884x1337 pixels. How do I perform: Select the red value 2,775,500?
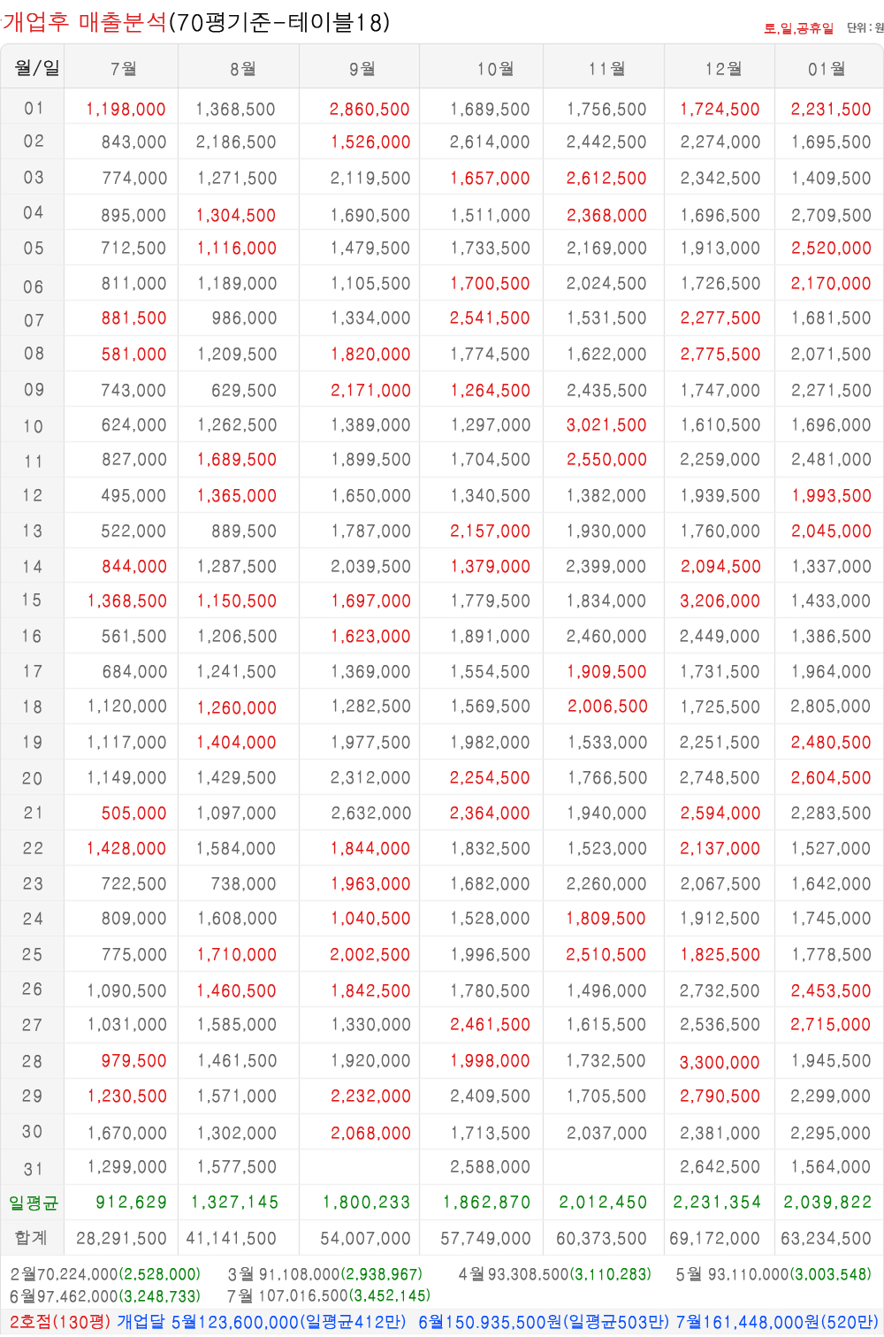pyautogui.click(x=720, y=355)
